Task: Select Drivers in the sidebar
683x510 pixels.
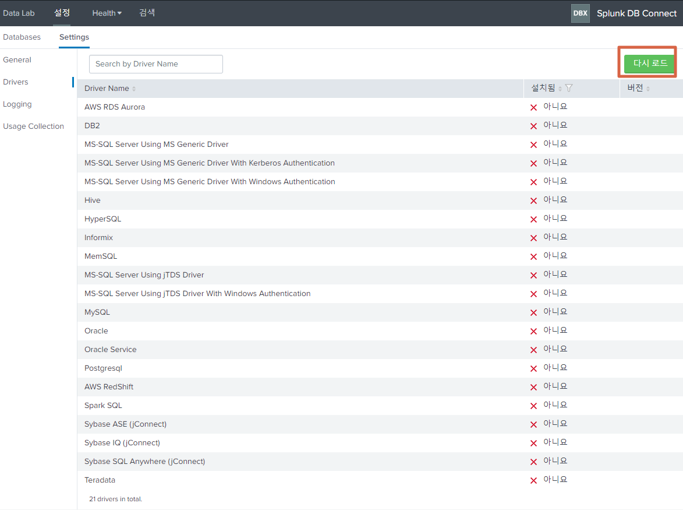Action: pos(15,82)
